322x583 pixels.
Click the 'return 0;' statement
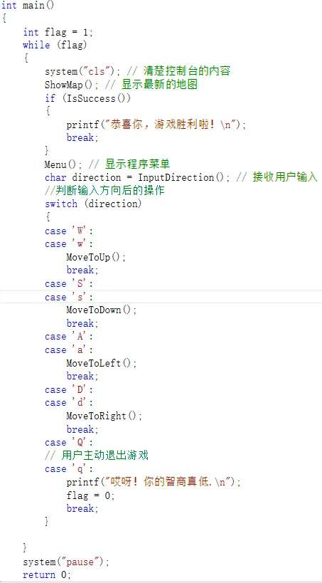coord(47,575)
